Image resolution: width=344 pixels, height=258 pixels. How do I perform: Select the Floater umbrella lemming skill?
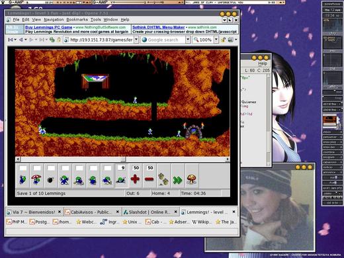36,176
